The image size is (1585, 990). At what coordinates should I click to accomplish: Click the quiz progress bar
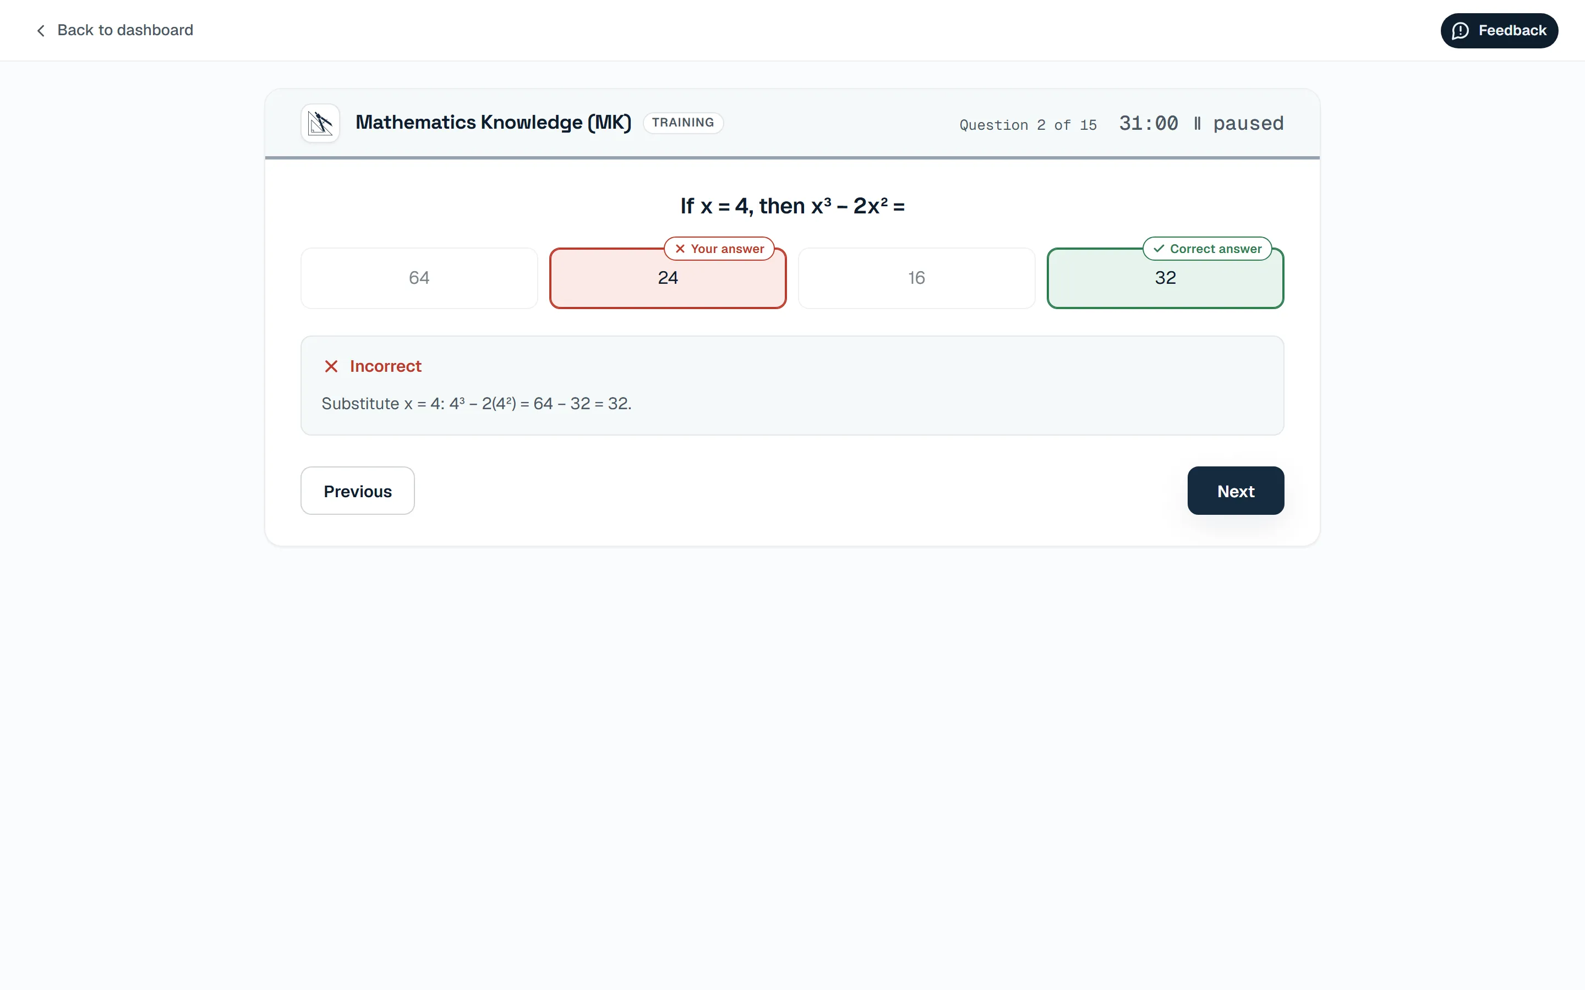click(x=792, y=158)
